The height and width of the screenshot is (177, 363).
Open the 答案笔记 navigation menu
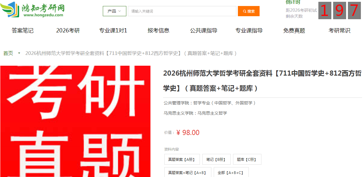[x=23, y=30]
